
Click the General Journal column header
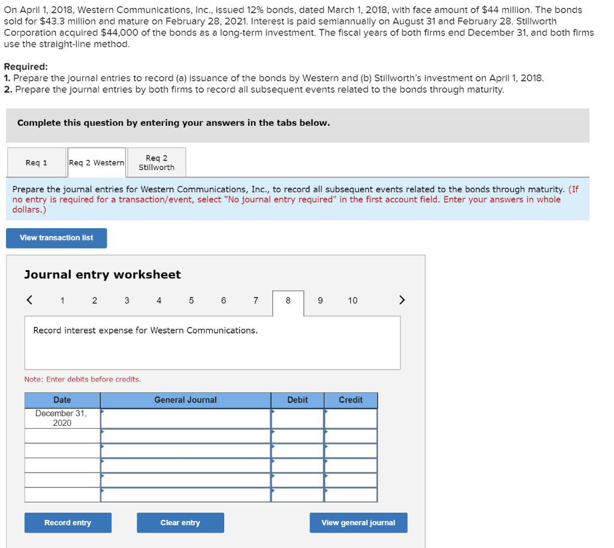click(186, 400)
